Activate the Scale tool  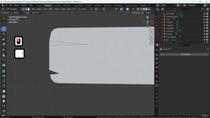point(4,39)
